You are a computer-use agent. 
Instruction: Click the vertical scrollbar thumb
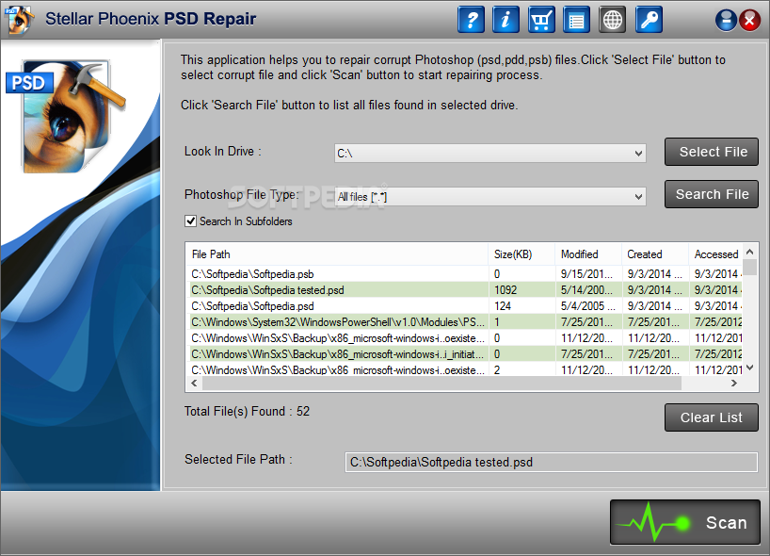coord(750,268)
